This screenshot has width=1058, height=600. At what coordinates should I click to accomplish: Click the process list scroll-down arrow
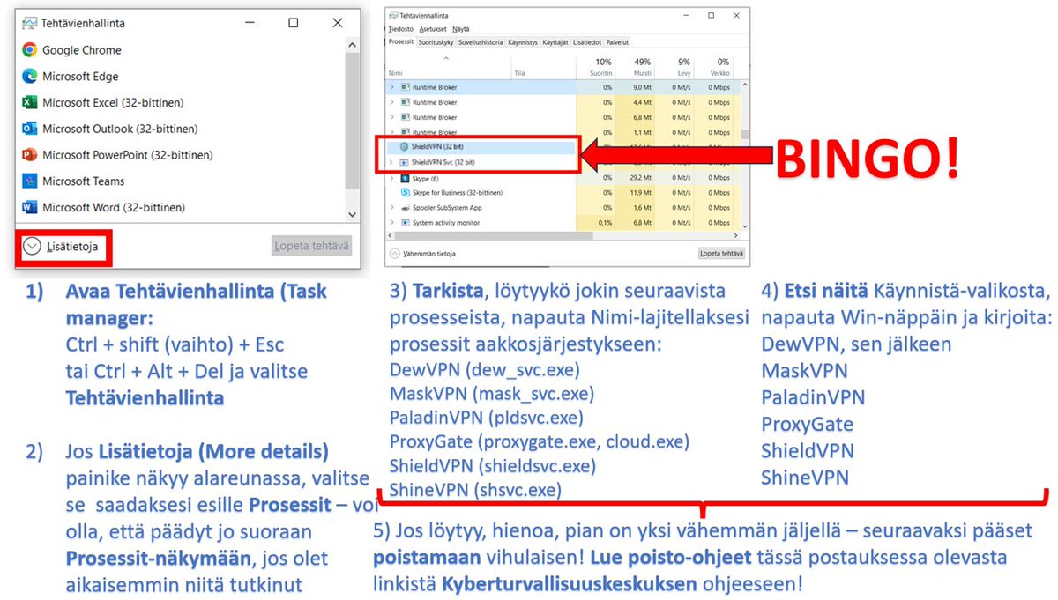point(745,226)
